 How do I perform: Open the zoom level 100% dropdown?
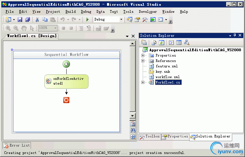55,28
